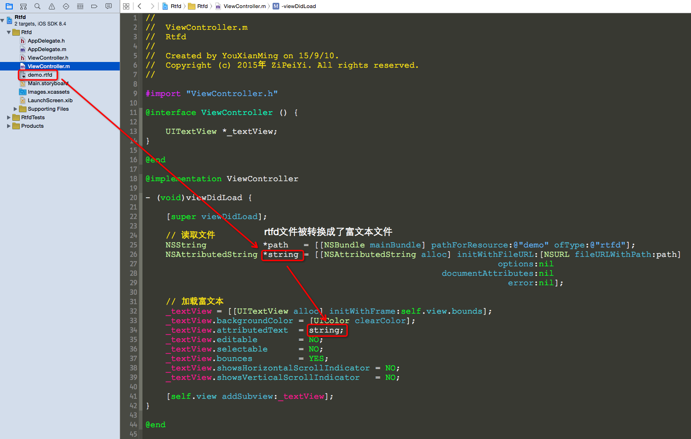Click the final @end on line 44
Viewport: 691px width, 439px height.
[155, 425]
